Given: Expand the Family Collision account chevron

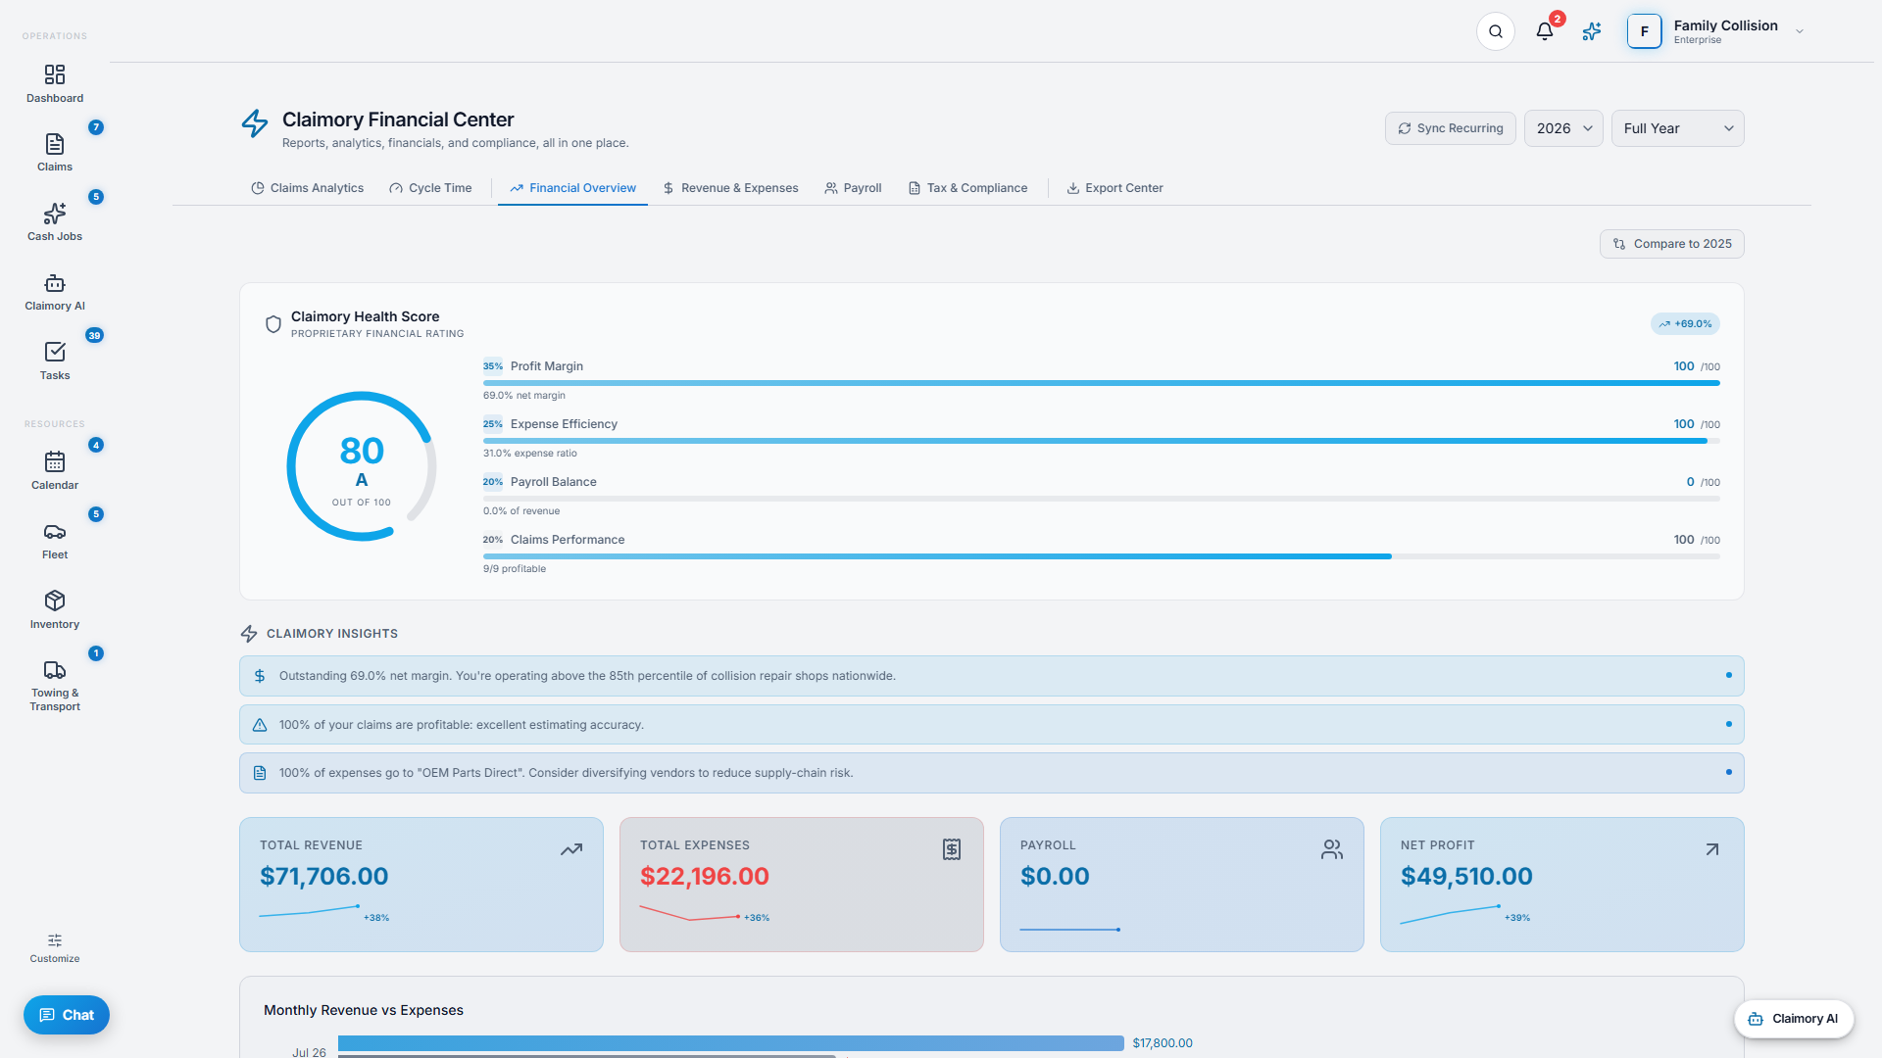Looking at the screenshot, I should tap(1800, 31).
